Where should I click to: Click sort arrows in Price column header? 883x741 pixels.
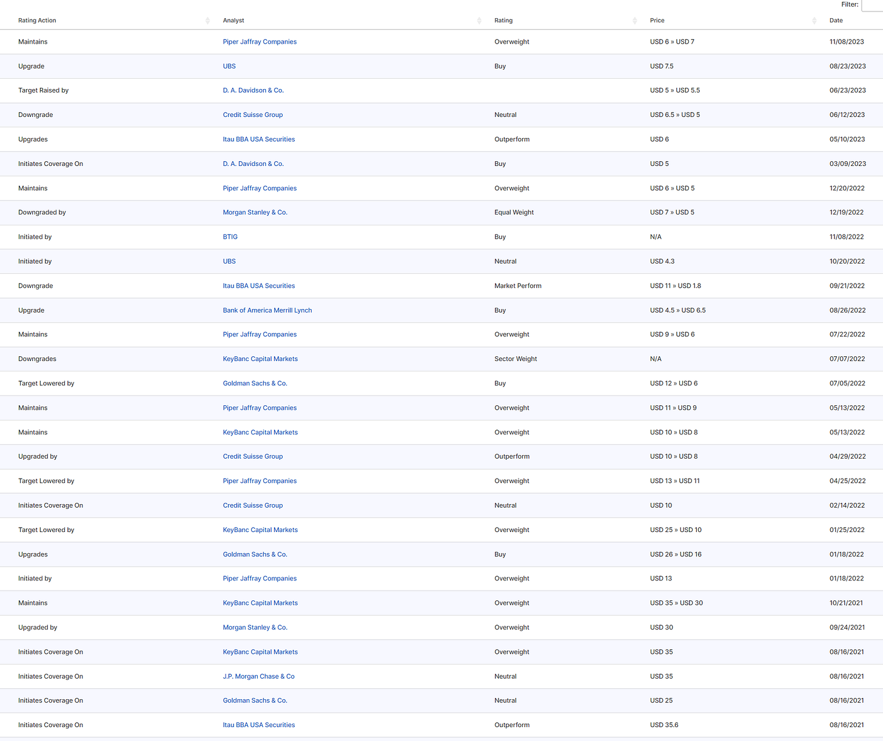814,21
